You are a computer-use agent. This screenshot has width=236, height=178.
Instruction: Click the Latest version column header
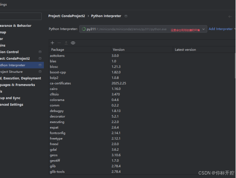[x=204, y=50]
